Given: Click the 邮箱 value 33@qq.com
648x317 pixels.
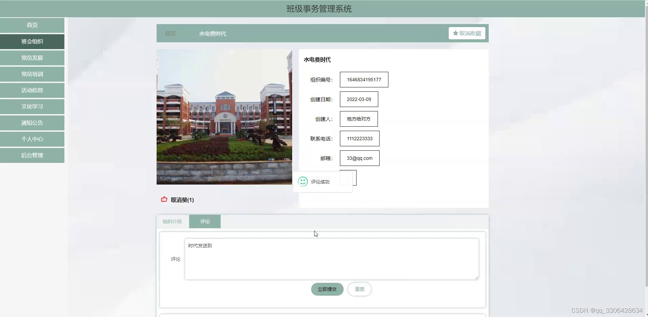Looking at the screenshot, I should pos(360,158).
